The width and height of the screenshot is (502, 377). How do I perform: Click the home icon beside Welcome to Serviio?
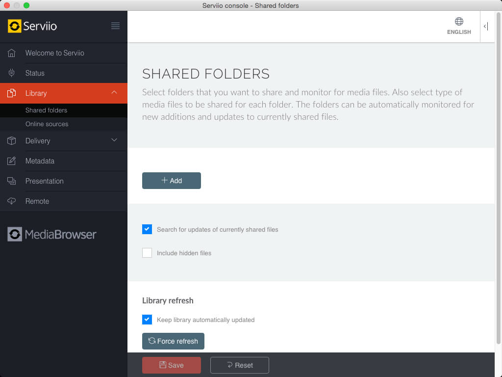click(x=12, y=53)
